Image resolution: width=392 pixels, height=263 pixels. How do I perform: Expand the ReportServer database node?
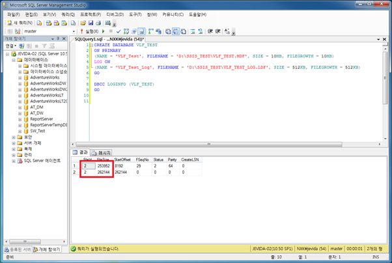coord(20,119)
